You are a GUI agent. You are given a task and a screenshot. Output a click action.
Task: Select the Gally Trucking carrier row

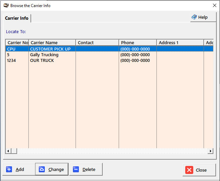click(x=44, y=55)
